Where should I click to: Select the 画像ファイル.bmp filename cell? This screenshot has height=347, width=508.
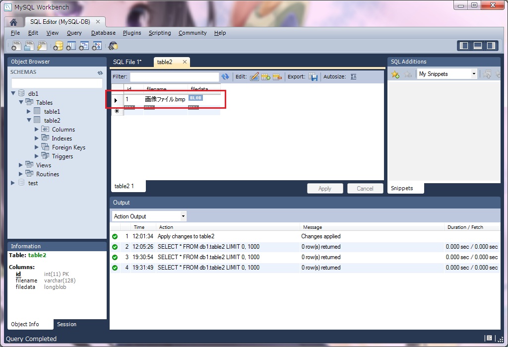pyautogui.click(x=165, y=99)
